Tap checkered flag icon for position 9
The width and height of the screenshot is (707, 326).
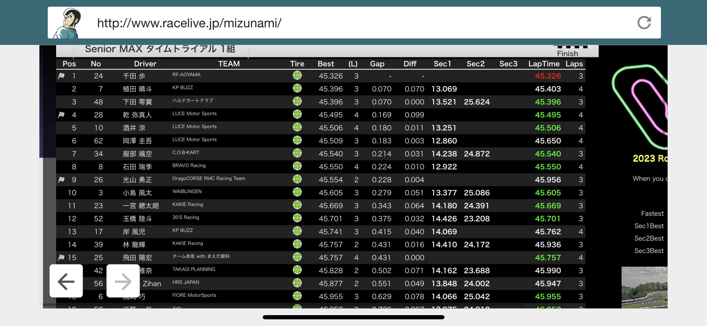pyautogui.click(x=61, y=180)
